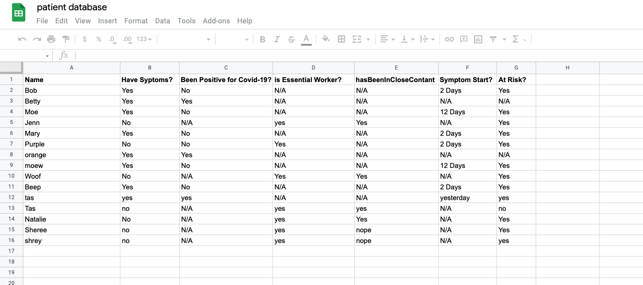The height and width of the screenshot is (285, 643).
Task: Click into the formula bar
Action: 359,56
